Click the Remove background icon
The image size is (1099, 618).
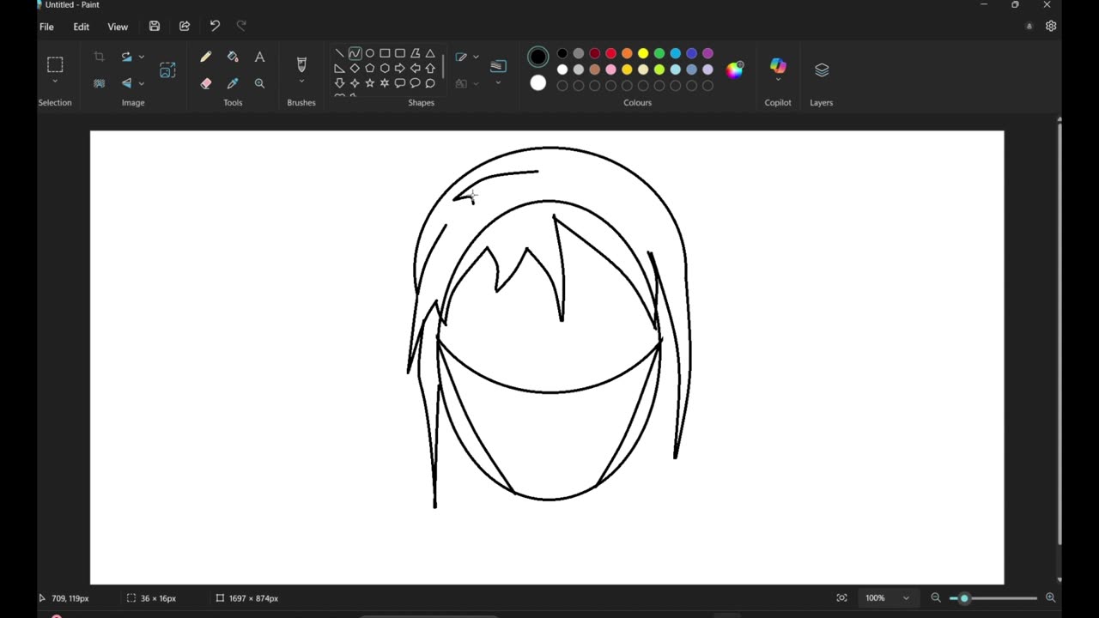point(100,83)
